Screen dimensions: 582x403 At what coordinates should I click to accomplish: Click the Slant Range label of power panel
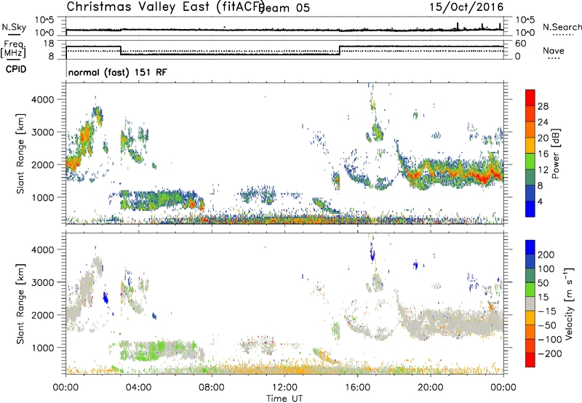pos(20,153)
